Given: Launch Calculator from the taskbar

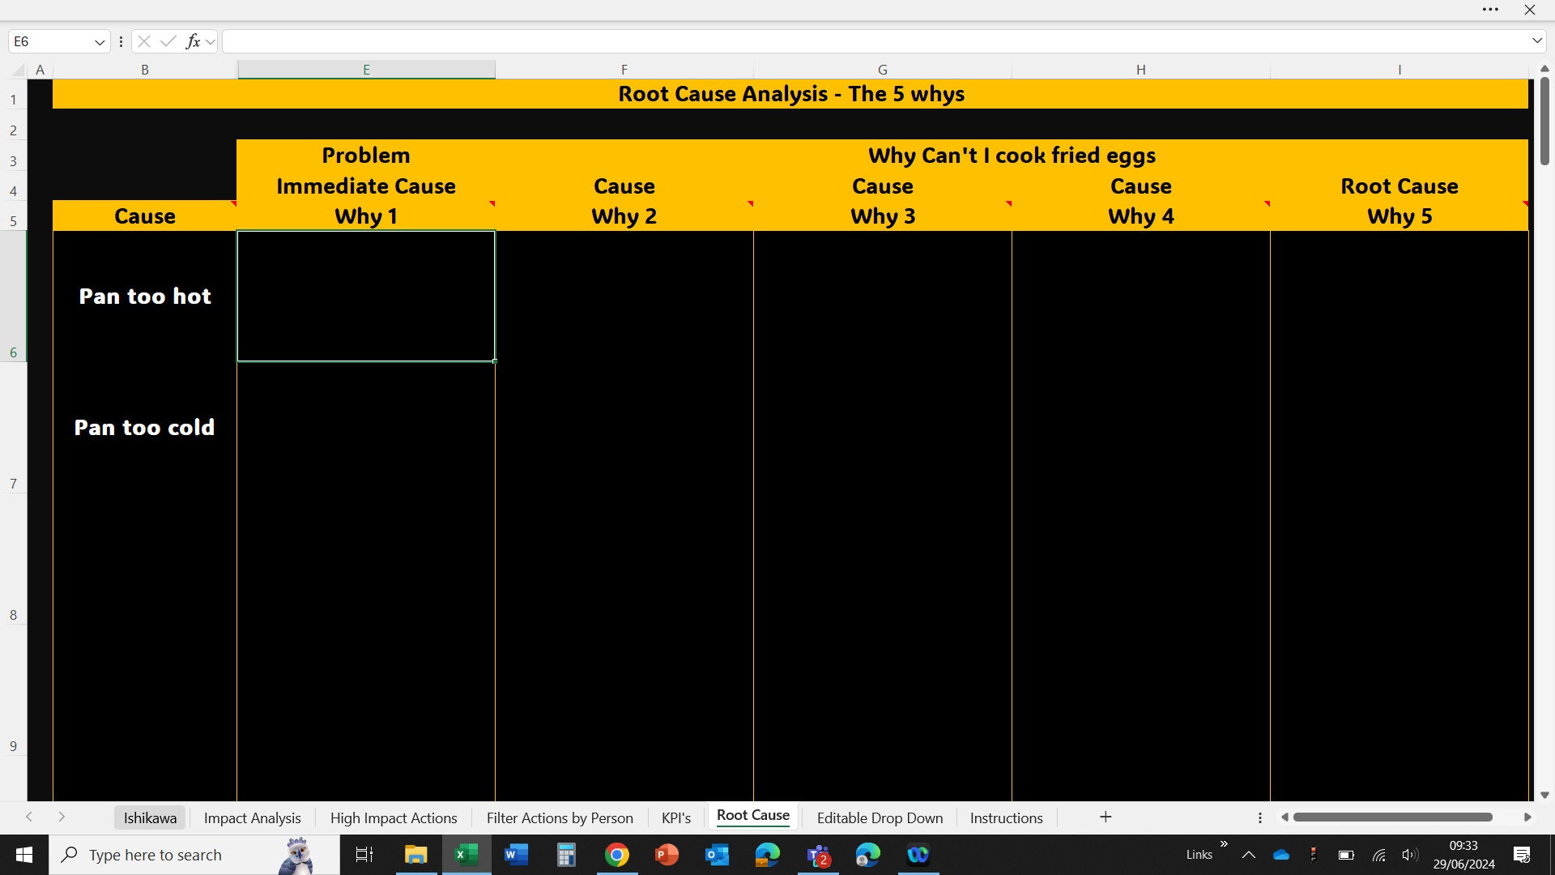Looking at the screenshot, I should (565, 855).
